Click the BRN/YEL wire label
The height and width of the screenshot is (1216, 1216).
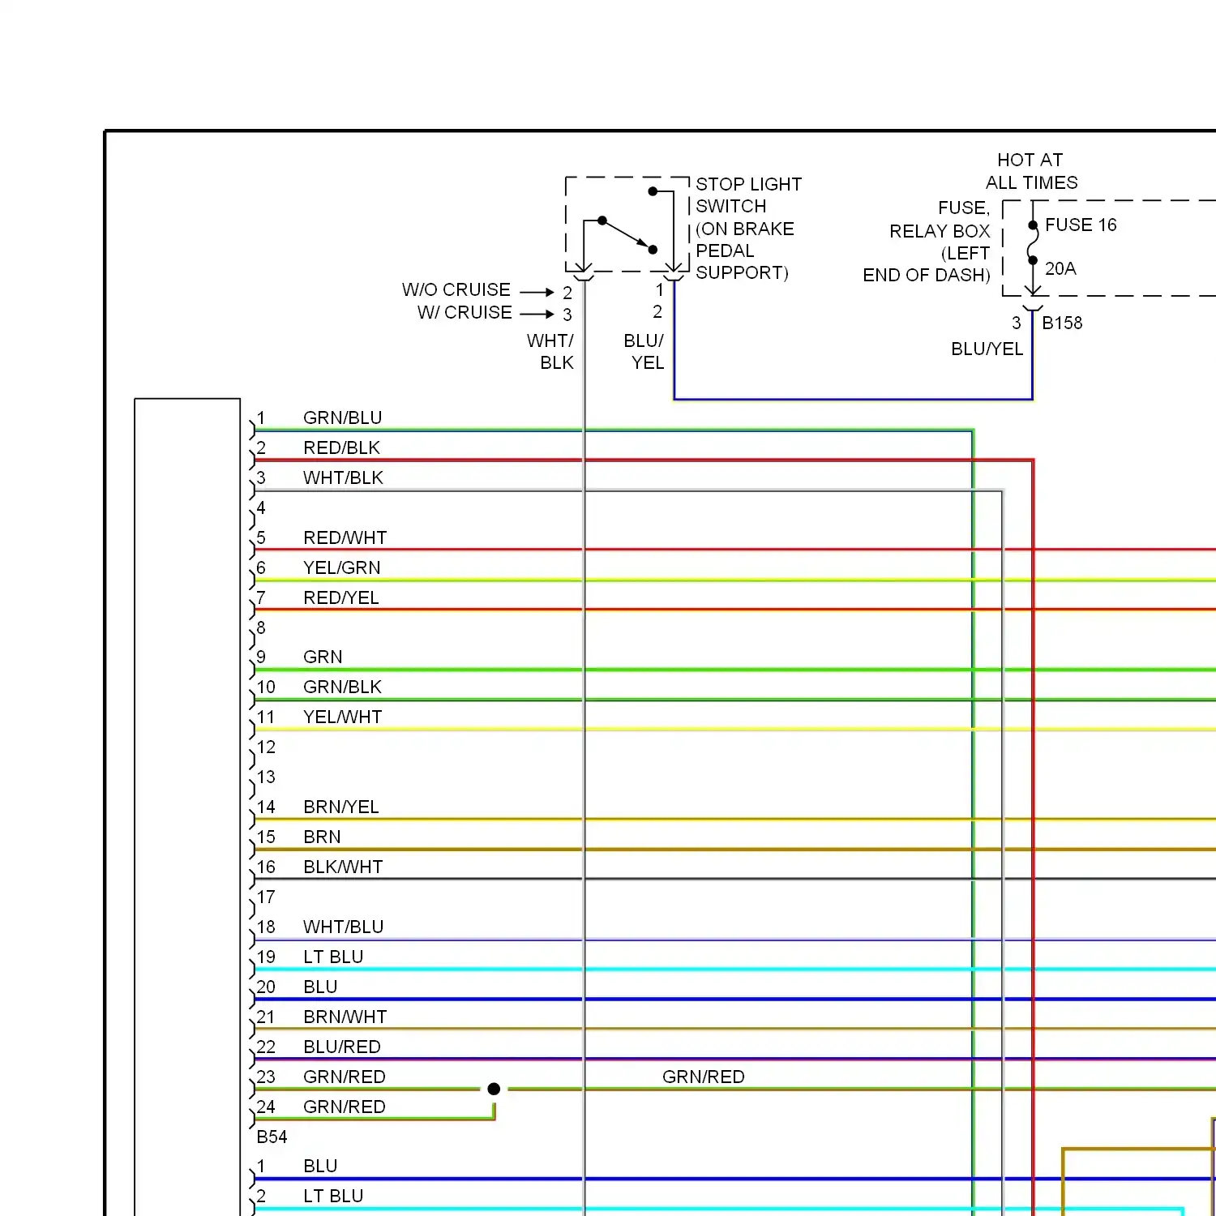pyautogui.click(x=340, y=807)
